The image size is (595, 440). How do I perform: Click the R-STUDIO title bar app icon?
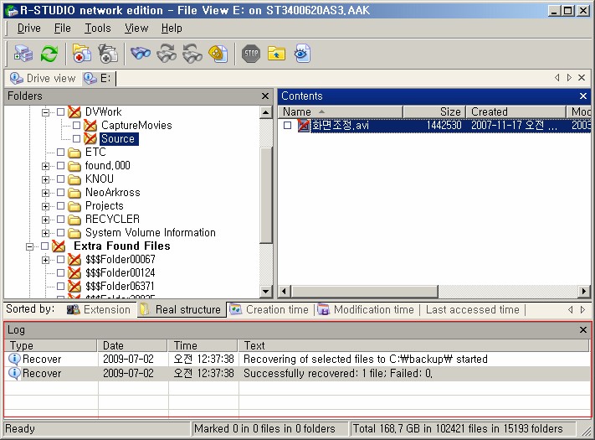pos(13,11)
